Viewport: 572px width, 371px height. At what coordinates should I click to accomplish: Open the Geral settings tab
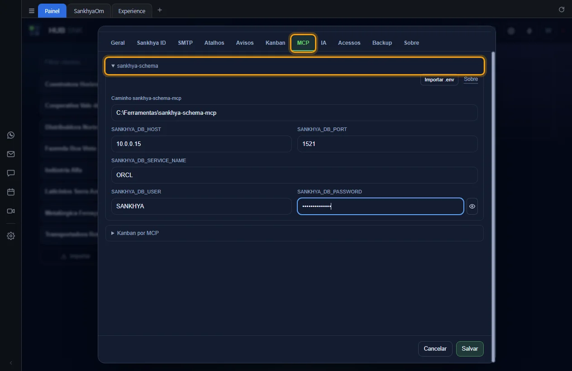point(118,43)
